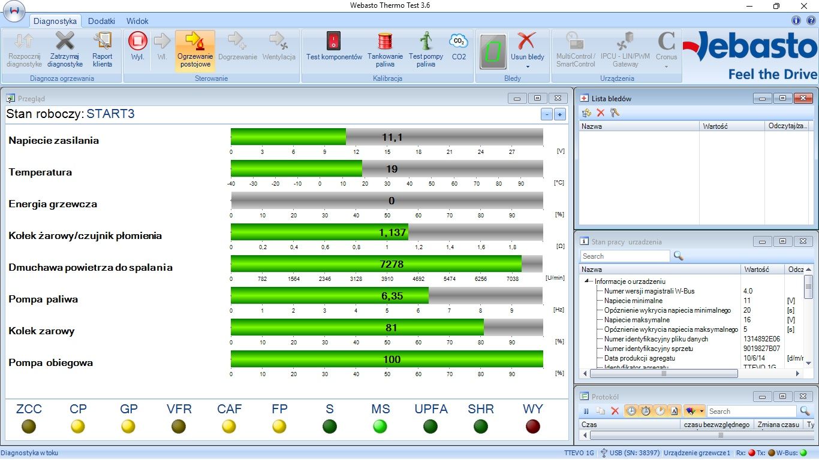Switch to the Diagnostyka tab
Image resolution: width=819 pixels, height=460 pixels.
coord(55,21)
